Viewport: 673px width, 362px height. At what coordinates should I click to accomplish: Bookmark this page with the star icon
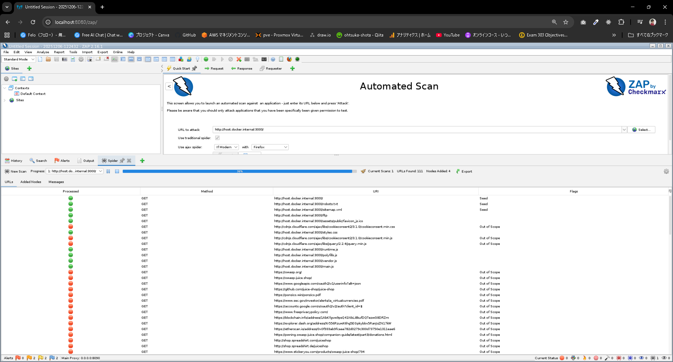pos(566,22)
